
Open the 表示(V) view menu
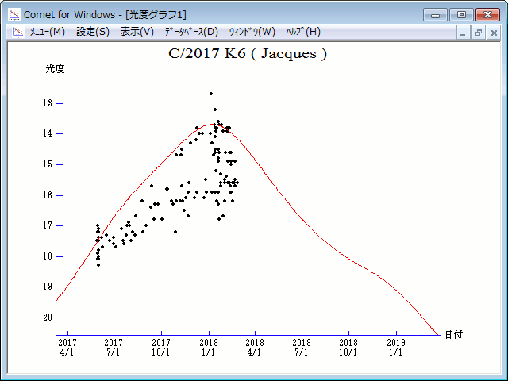click(137, 32)
